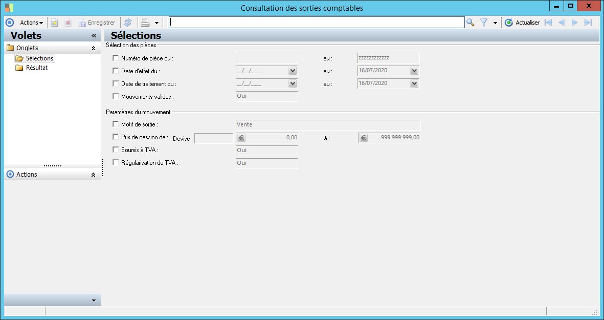Viewport: 604px width, 320px height.
Task: Enable the Motif de sortie checkbox
Action: [116, 124]
